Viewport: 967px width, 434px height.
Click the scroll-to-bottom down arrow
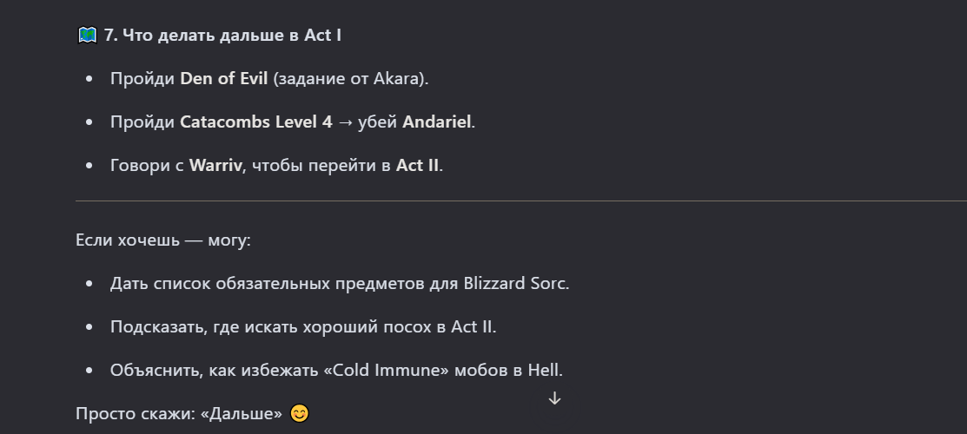pos(554,399)
